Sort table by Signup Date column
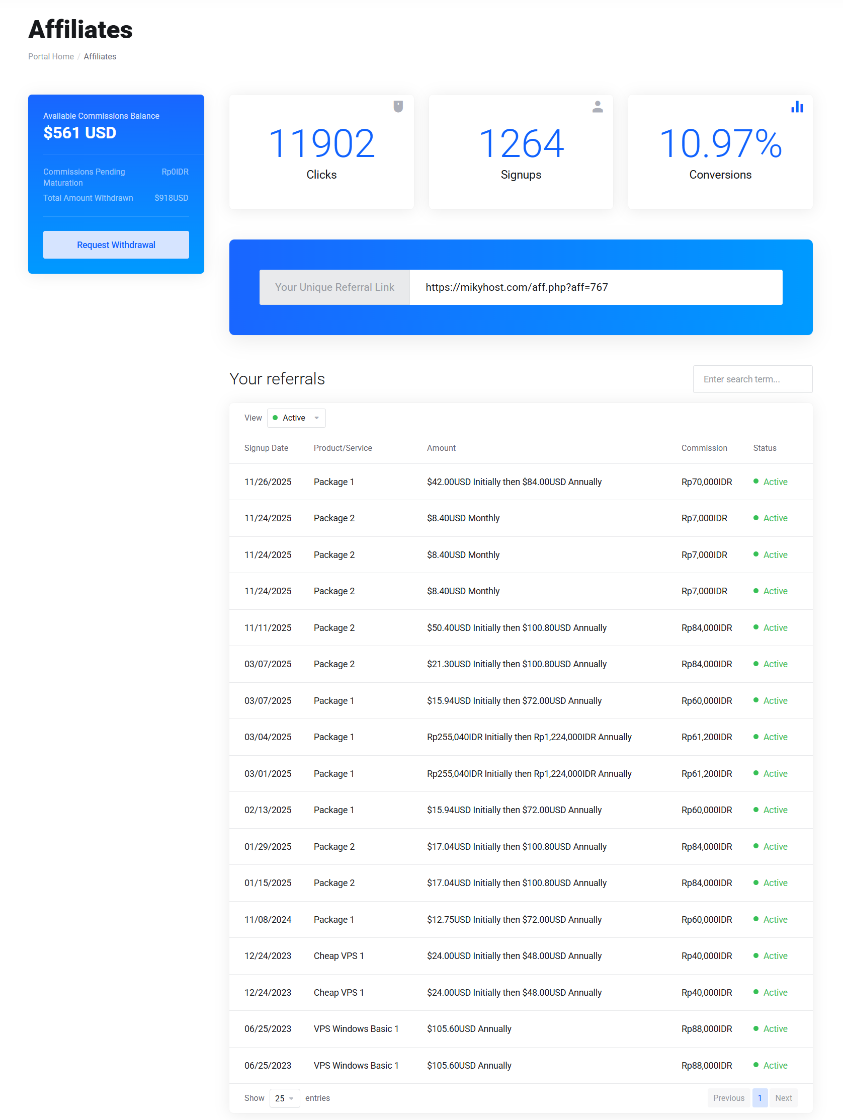Screen dimensions: 843x1120 (x=266, y=448)
